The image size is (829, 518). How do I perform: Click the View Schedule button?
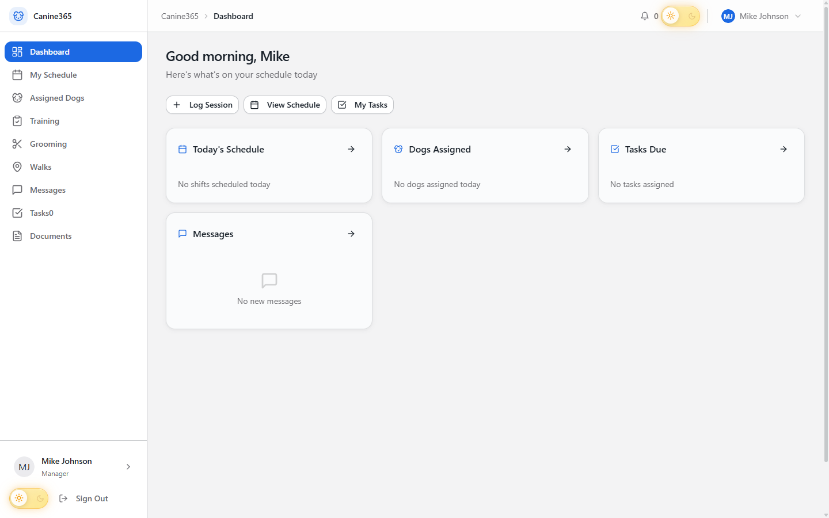pos(285,105)
